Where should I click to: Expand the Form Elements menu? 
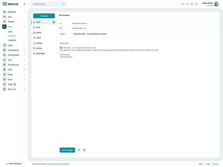[14, 65]
